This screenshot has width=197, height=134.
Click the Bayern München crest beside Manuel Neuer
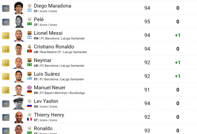tap(29, 88)
